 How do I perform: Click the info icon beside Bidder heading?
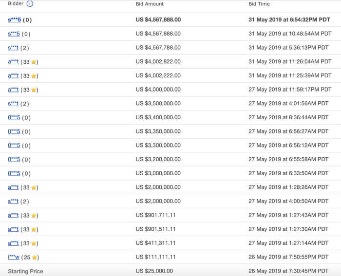(30, 4)
